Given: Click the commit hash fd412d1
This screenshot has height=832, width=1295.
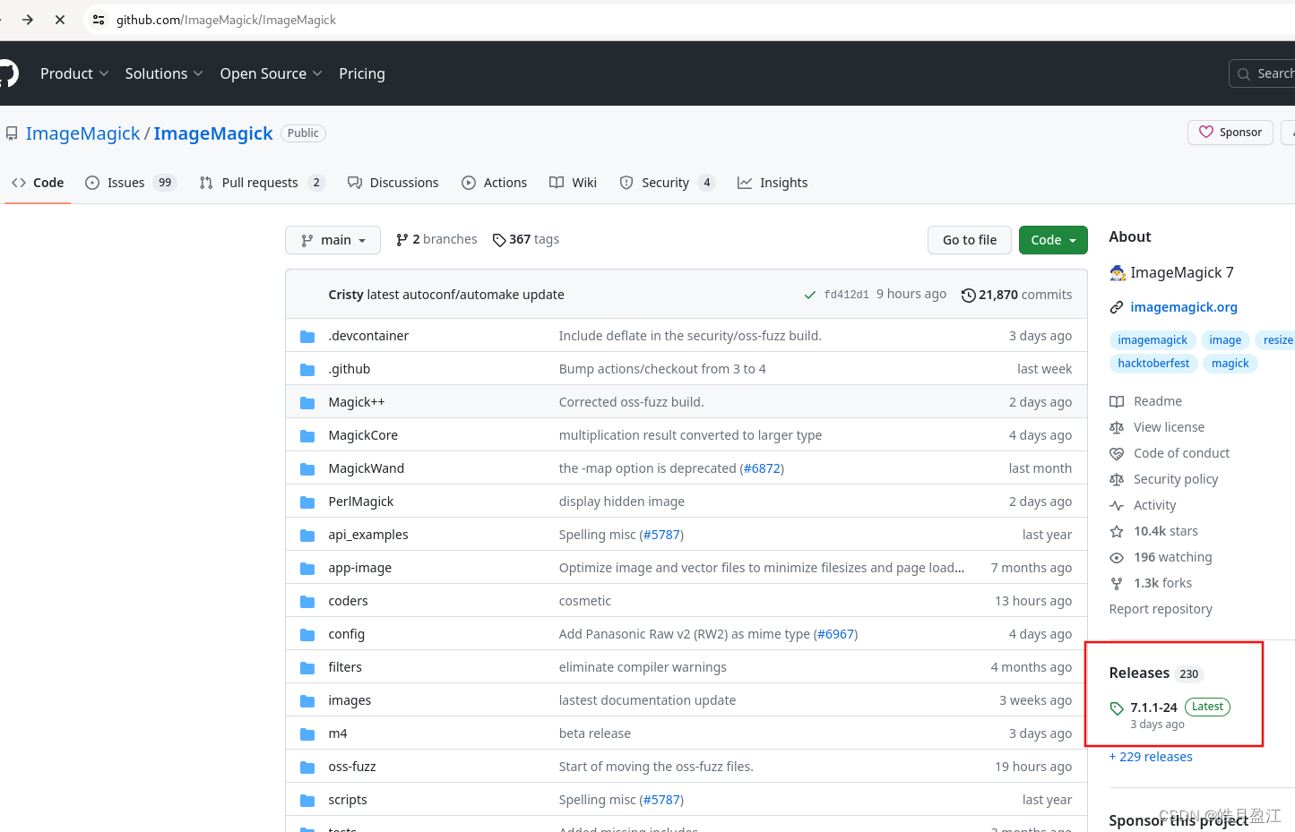Looking at the screenshot, I should [x=847, y=295].
